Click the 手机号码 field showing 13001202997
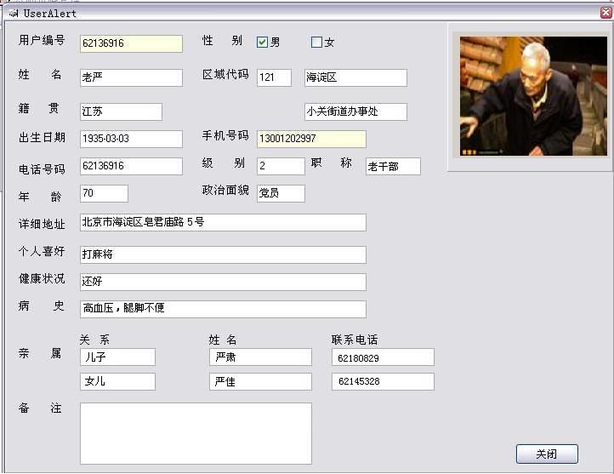This screenshot has height=474, width=614. pos(311,139)
